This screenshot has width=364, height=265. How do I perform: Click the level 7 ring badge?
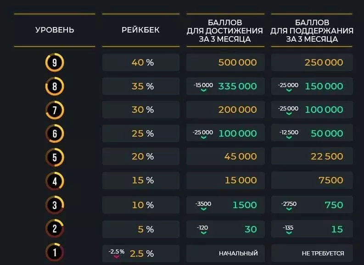pyautogui.click(x=55, y=110)
